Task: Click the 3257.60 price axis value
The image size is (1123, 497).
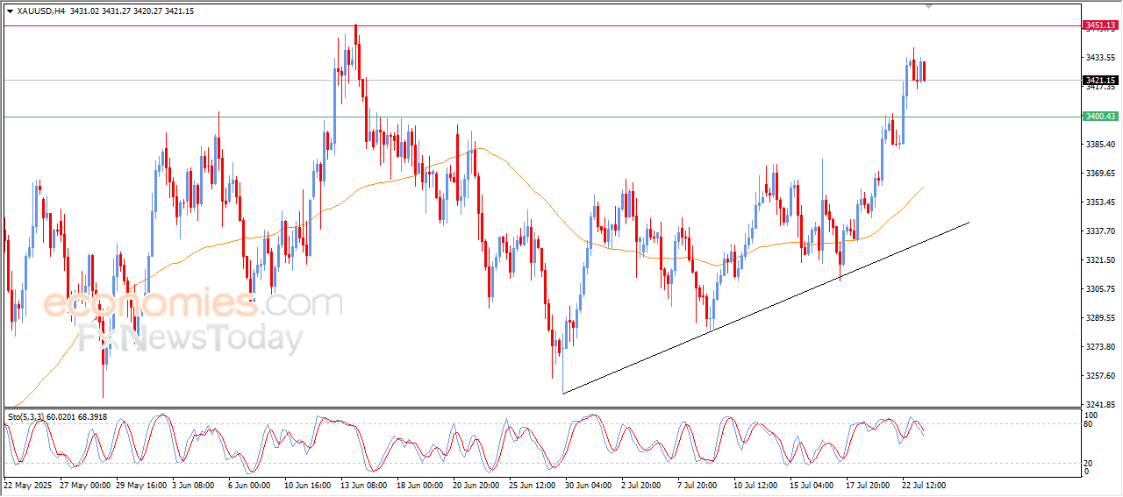Action: click(1100, 375)
